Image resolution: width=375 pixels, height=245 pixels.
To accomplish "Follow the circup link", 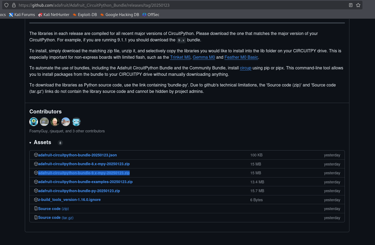I will (246, 68).
